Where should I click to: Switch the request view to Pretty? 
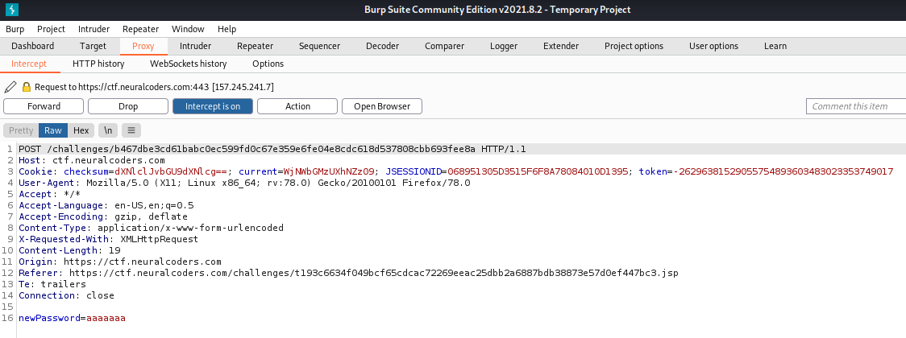point(21,130)
